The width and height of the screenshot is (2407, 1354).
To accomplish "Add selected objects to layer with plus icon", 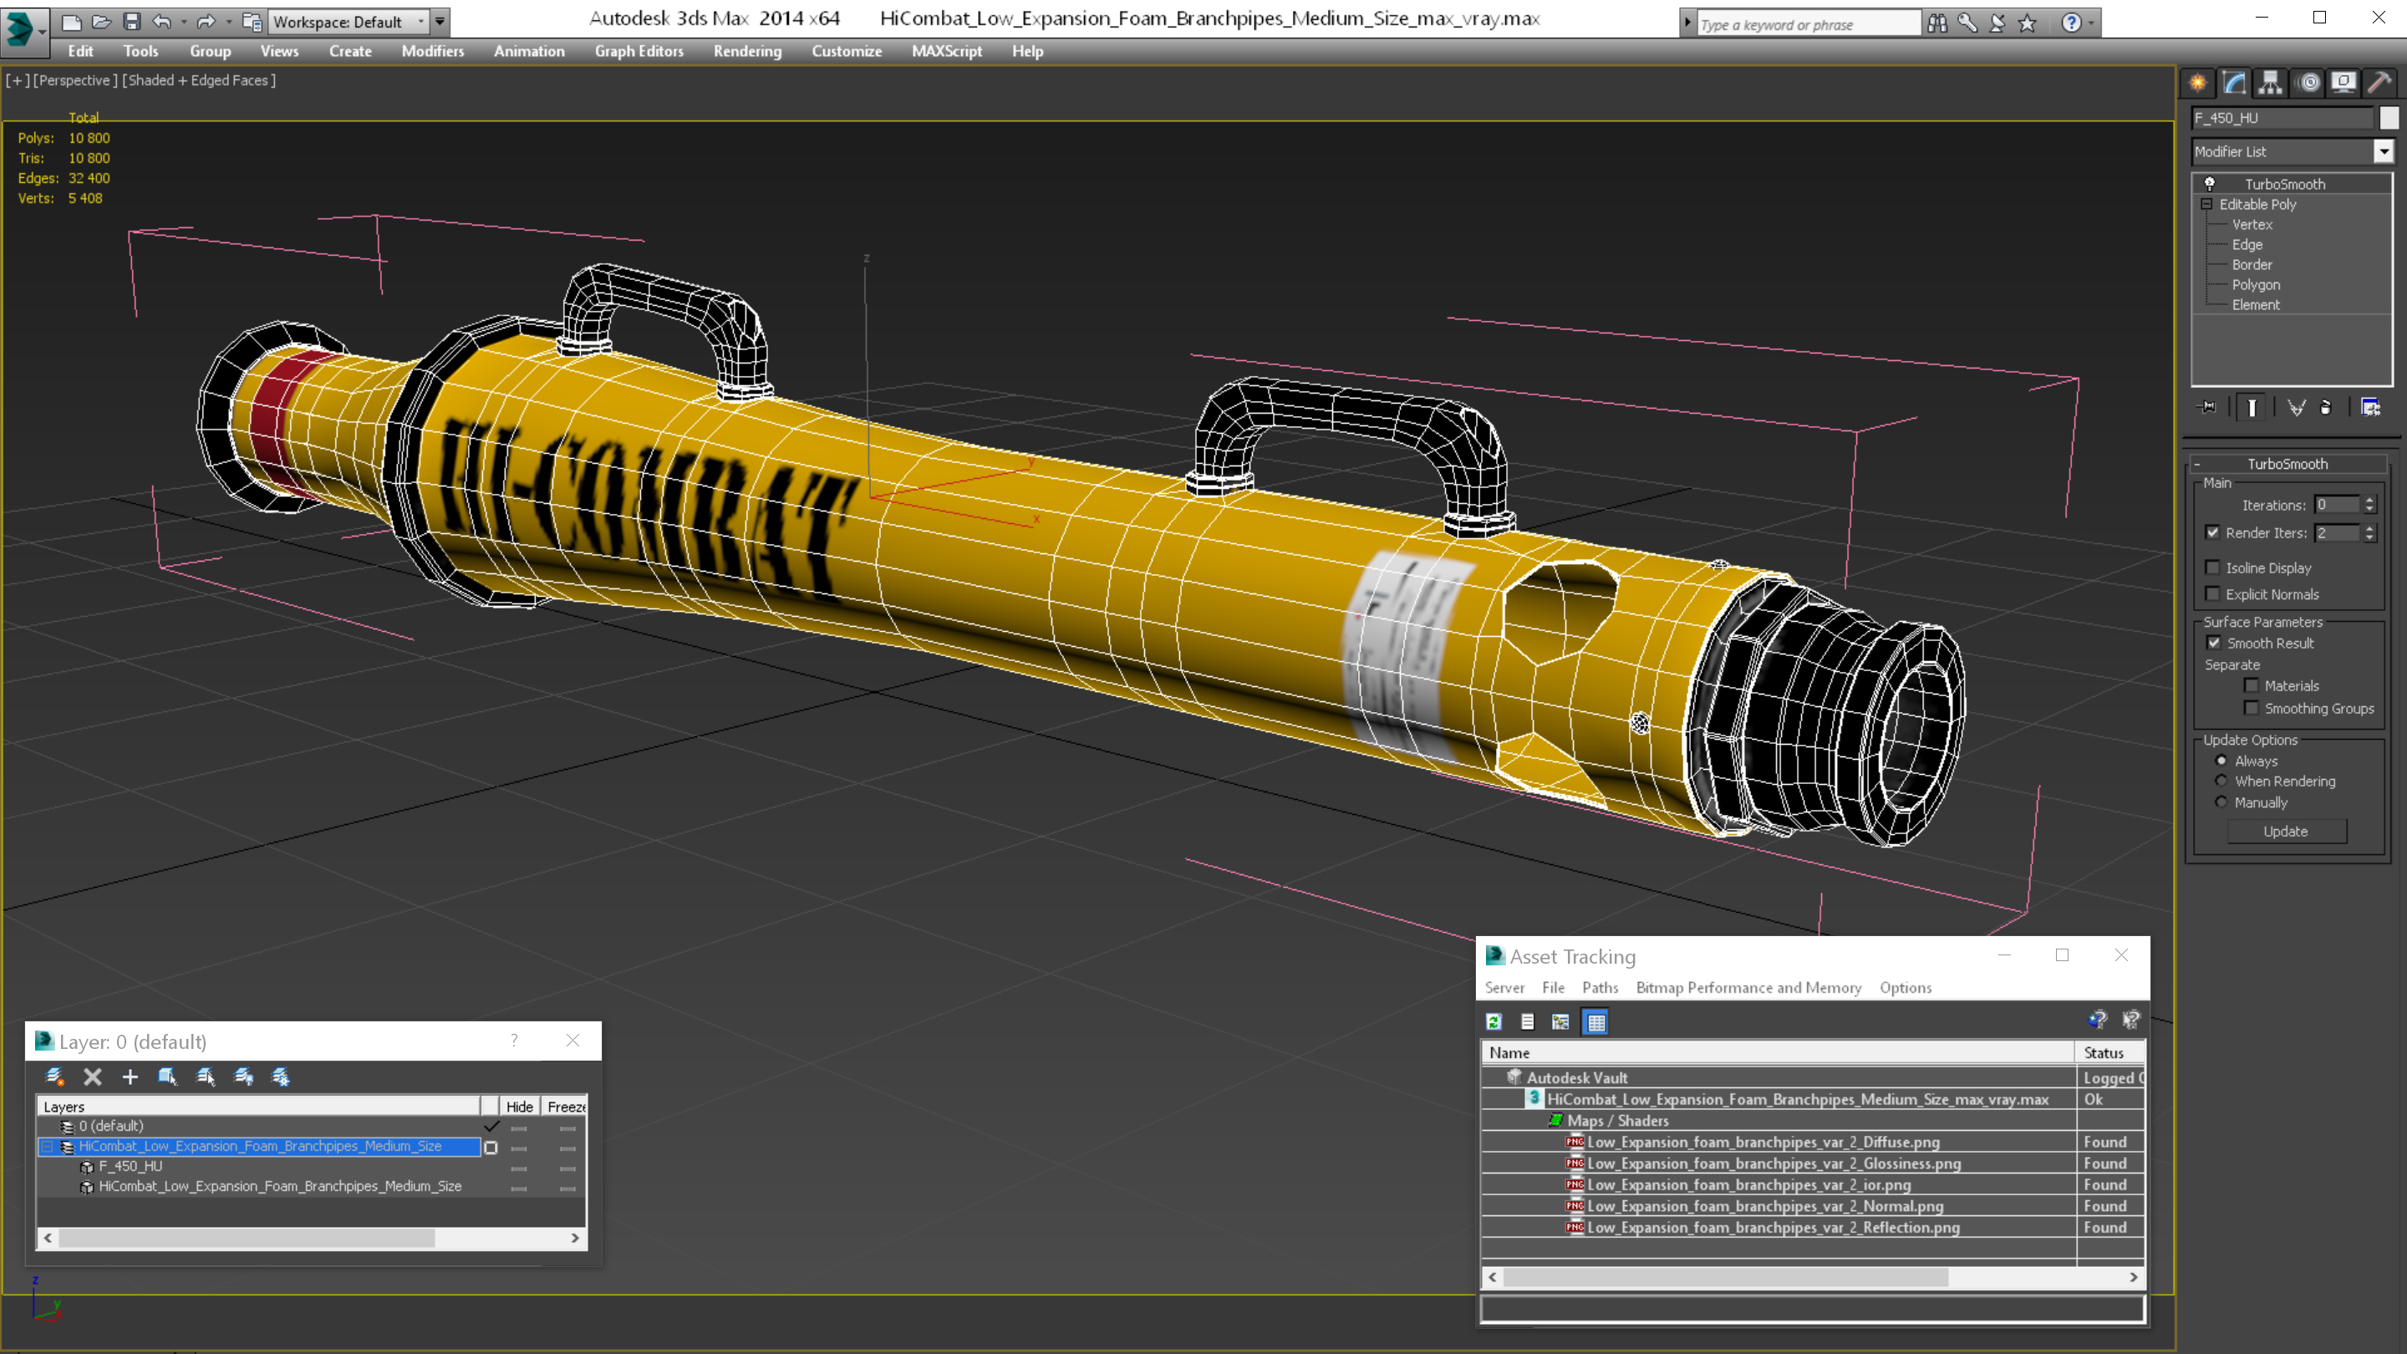I will pos(130,1077).
